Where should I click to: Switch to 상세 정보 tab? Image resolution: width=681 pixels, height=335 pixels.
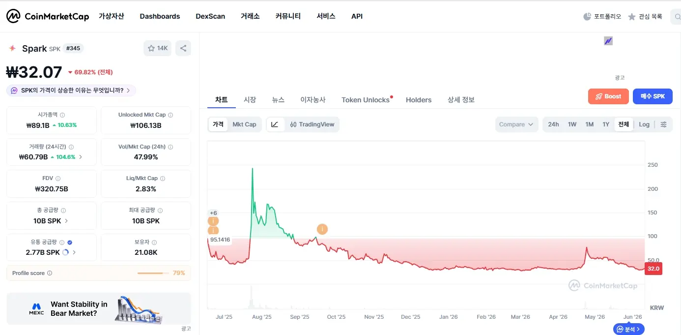click(x=461, y=100)
